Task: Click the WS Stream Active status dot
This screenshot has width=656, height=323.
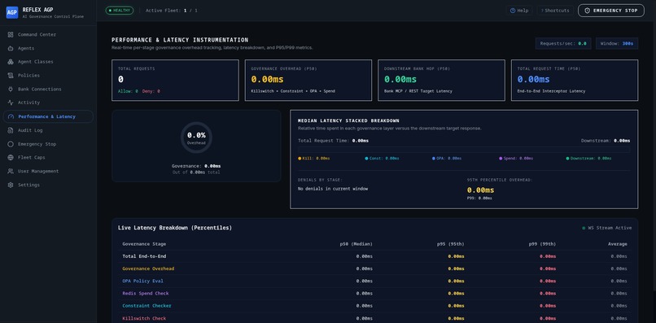Action: pyautogui.click(x=584, y=228)
